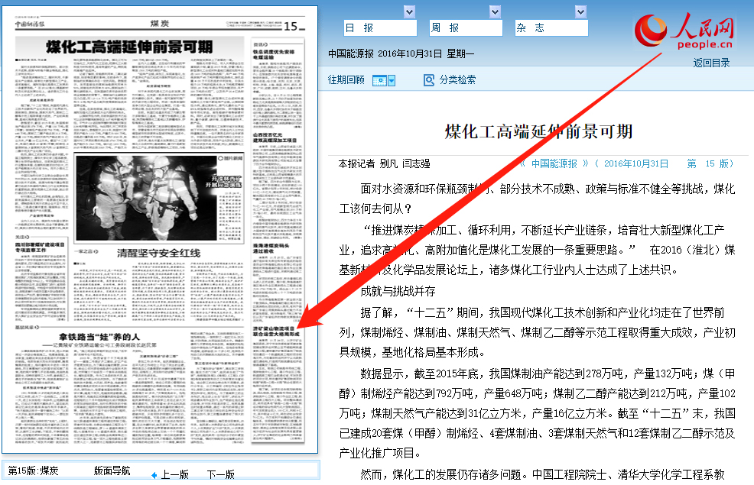Open 四川部署煤矿建设项目专项监察工作 sidebar article
Viewport: 754px width, 485px height.
coord(40,247)
